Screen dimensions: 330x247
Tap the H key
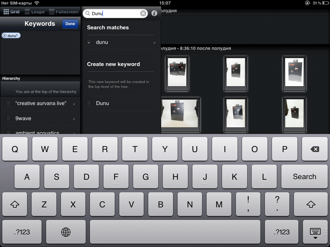click(175, 177)
